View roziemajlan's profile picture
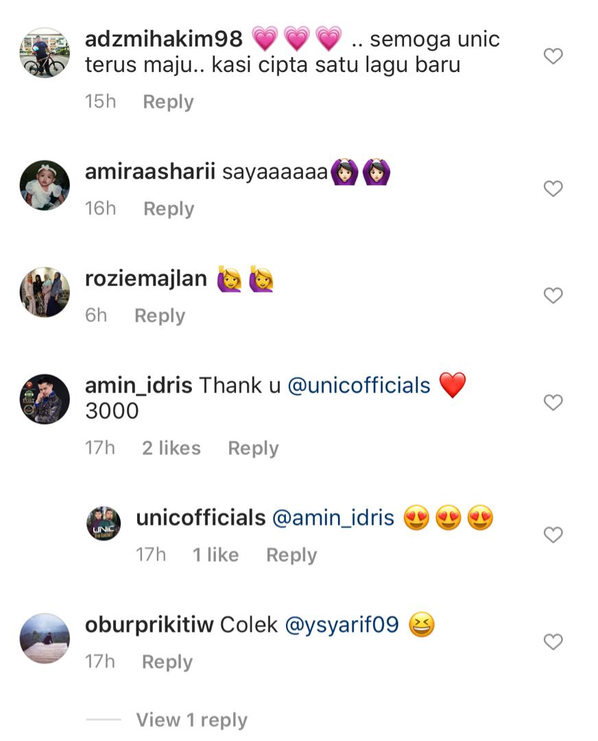Viewport: 598px width, 741px height. (45, 292)
